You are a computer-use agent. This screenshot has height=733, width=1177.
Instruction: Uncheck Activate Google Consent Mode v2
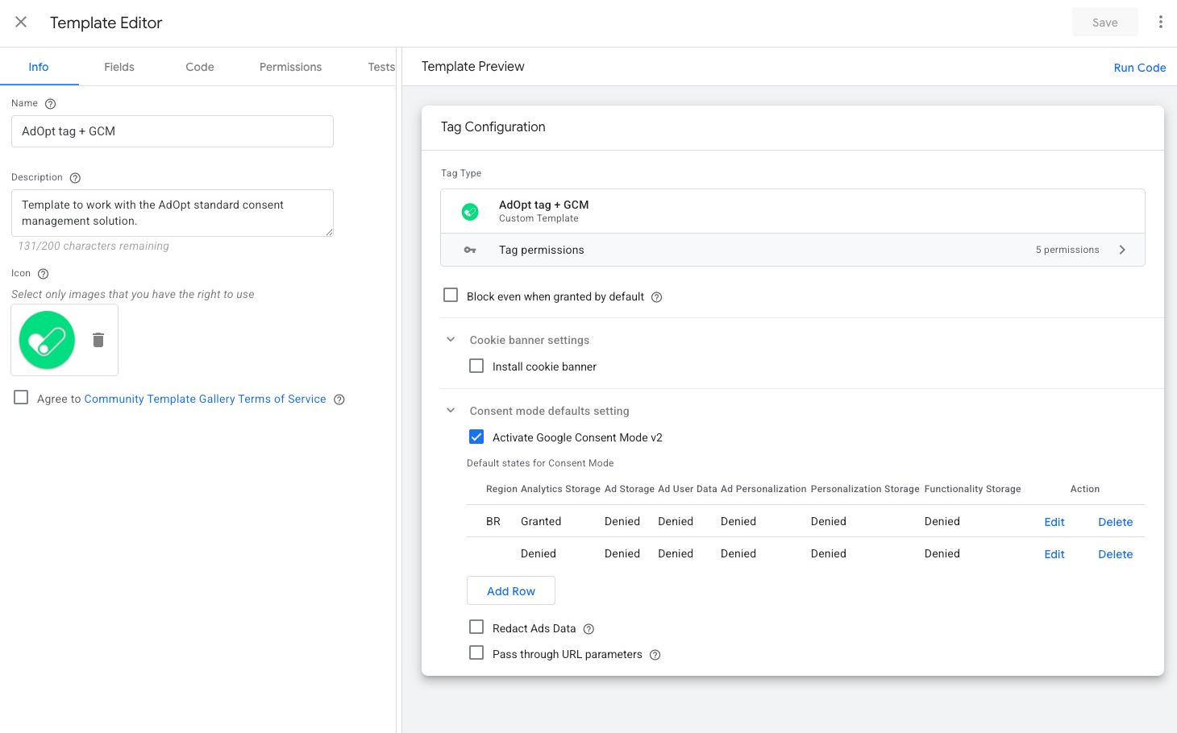click(x=476, y=437)
